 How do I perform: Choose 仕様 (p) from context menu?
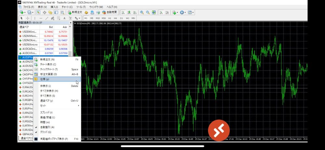(57, 79)
